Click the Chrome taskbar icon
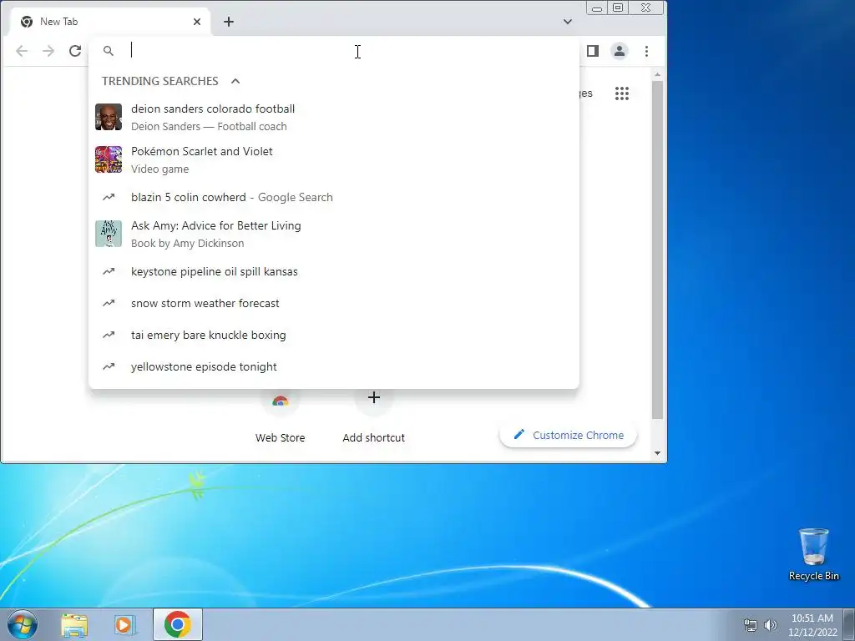This screenshot has width=855, height=641. coord(178,624)
